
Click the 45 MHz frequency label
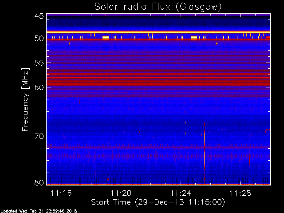(x=39, y=16)
